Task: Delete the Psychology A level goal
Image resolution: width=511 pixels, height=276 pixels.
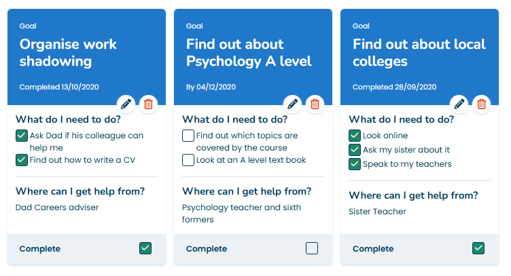Action: point(315,104)
